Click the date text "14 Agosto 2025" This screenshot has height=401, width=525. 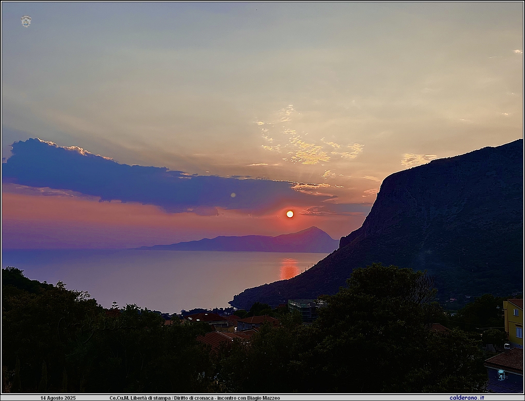coord(58,398)
